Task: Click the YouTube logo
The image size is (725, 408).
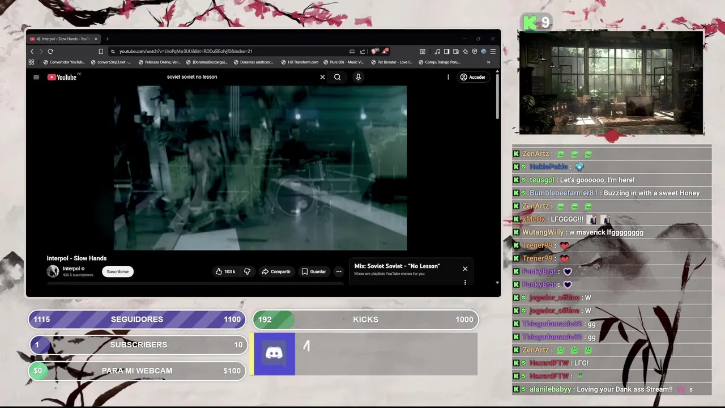Action: tap(63, 77)
